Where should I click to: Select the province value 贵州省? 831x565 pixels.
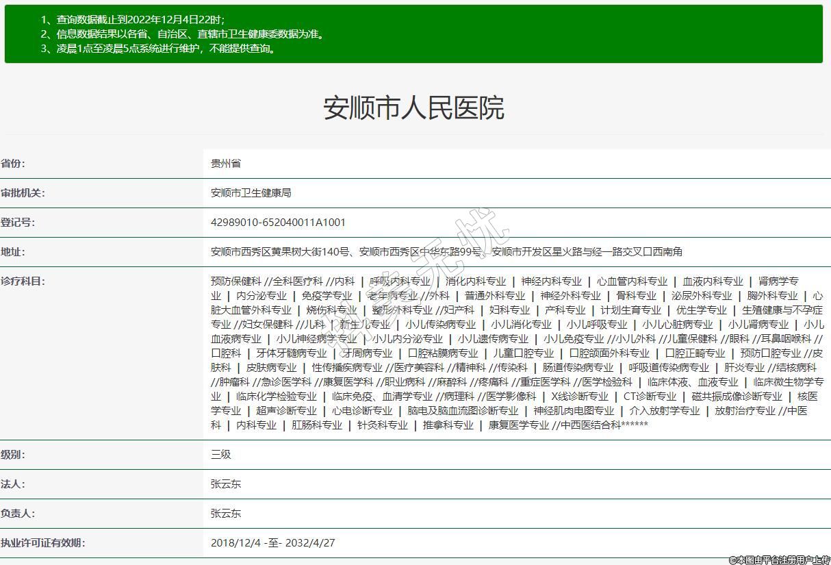(226, 164)
